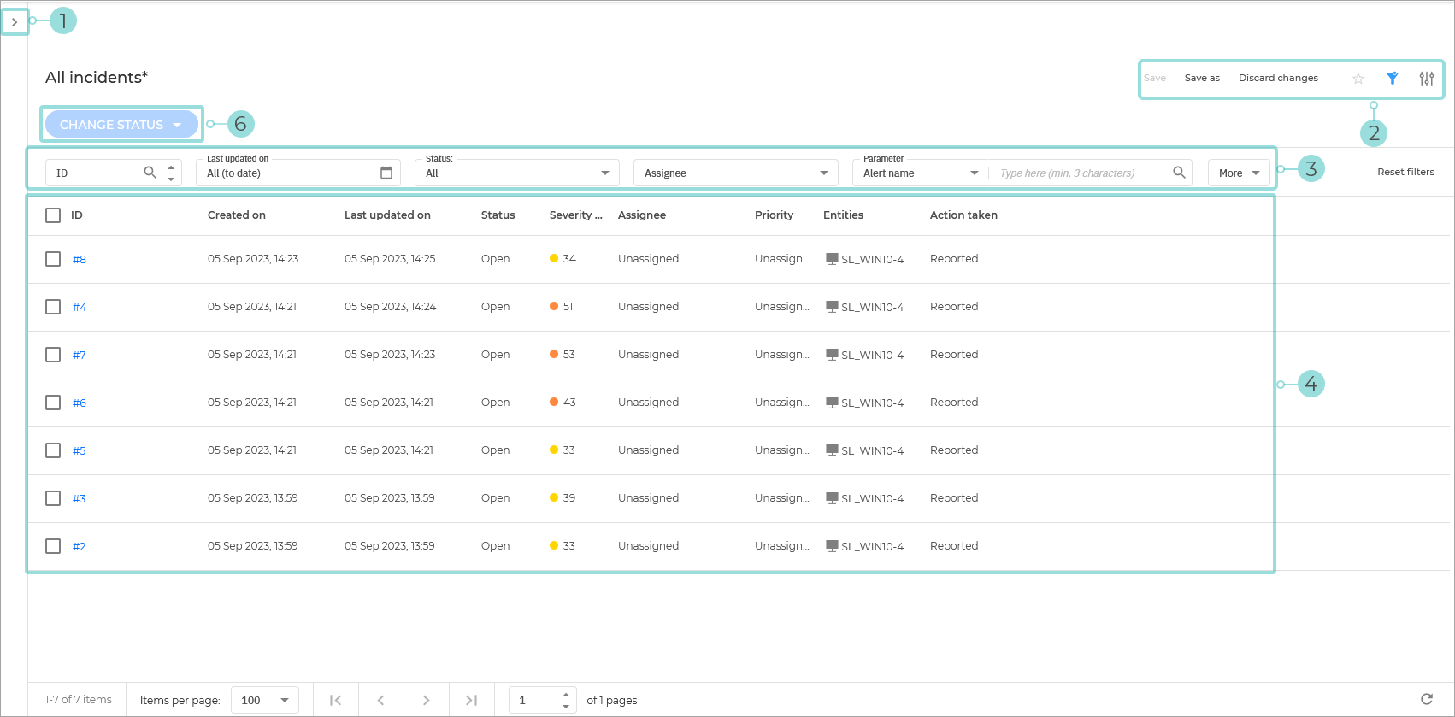This screenshot has width=1455, height=717.
Task: Open the Assignee filter dropdown
Action: coord(736,173)
